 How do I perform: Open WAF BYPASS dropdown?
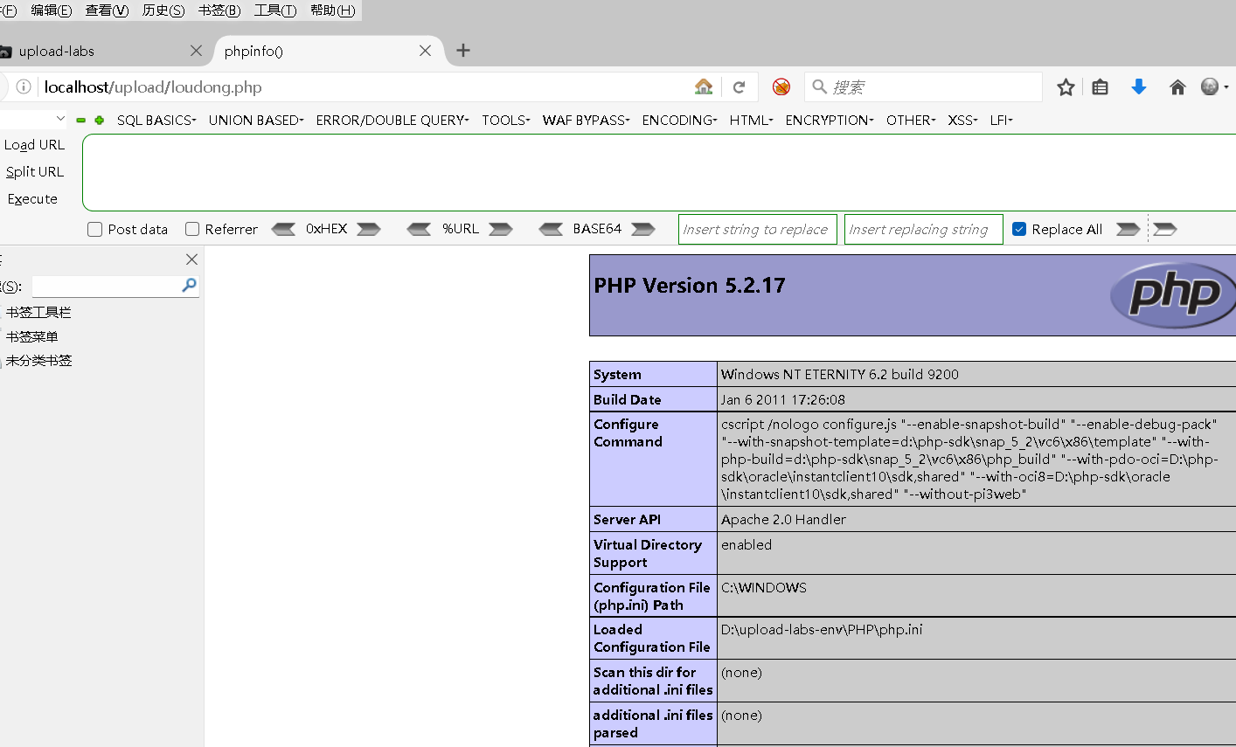tap(587, 121)
